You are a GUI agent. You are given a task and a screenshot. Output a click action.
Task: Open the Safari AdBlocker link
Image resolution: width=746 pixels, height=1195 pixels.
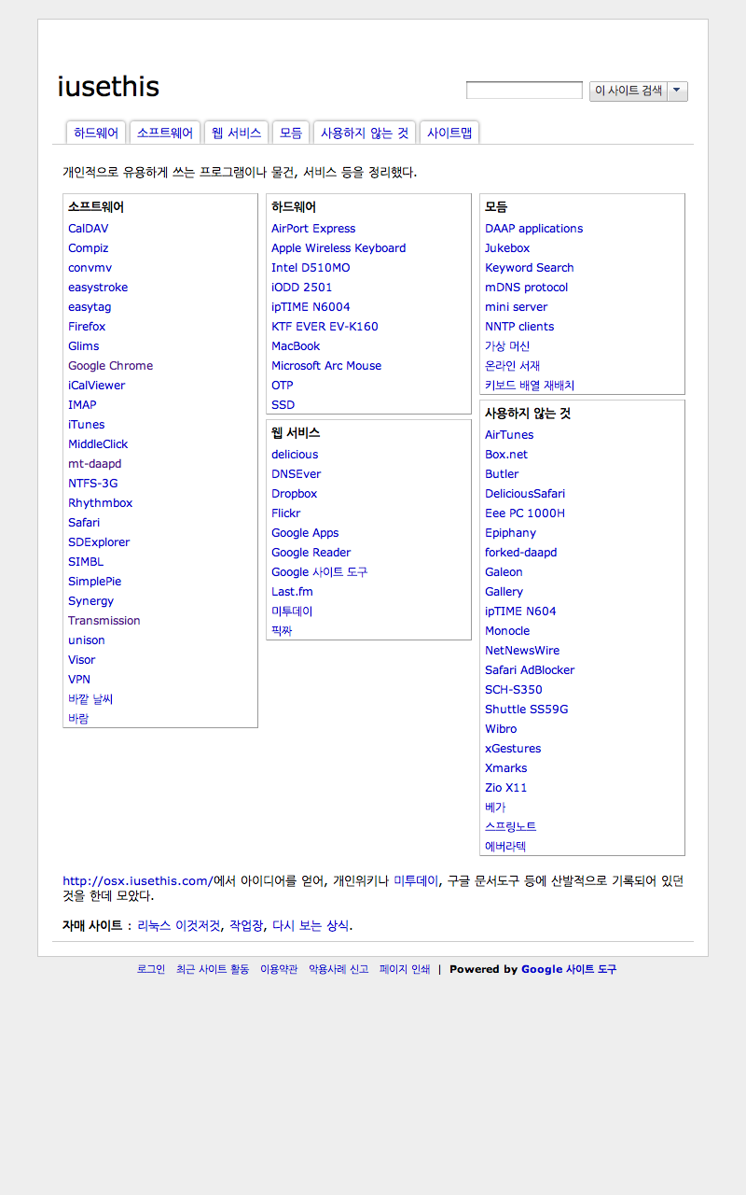(x=530, y=670)
